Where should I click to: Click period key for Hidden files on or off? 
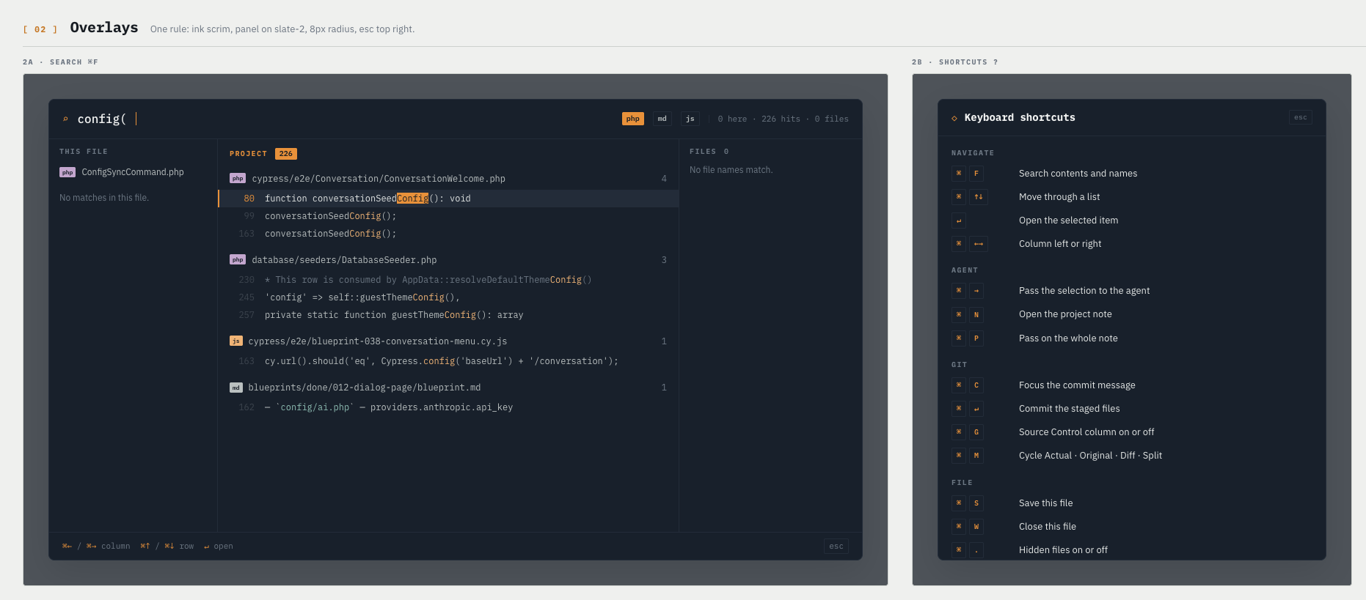(x=976, y=550)
